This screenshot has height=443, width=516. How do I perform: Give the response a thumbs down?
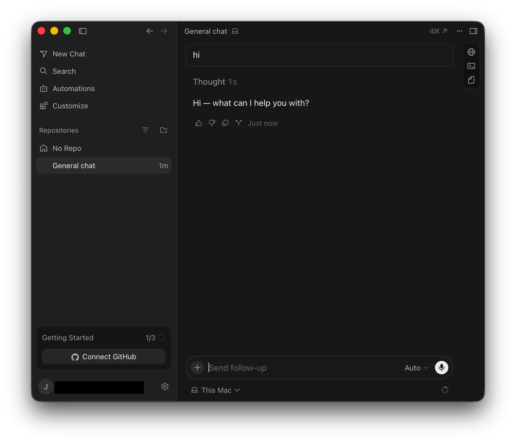[x=212, y=123]
